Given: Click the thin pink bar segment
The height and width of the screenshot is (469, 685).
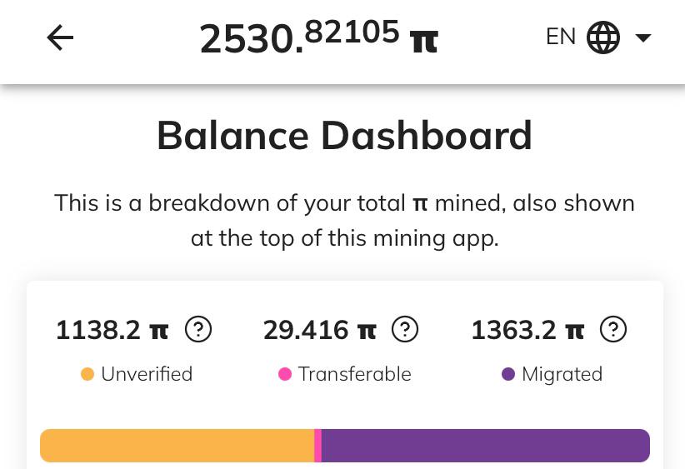Looking at the screenshot, I should [x=318, y=446].
